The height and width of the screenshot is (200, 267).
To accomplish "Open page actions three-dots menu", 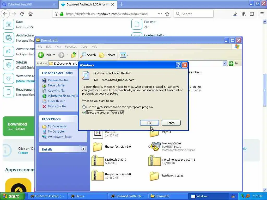I will tap(160, 14).
